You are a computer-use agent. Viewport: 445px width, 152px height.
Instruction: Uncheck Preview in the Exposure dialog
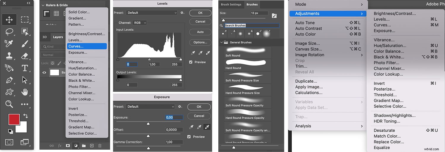click(x=189, y=137)
